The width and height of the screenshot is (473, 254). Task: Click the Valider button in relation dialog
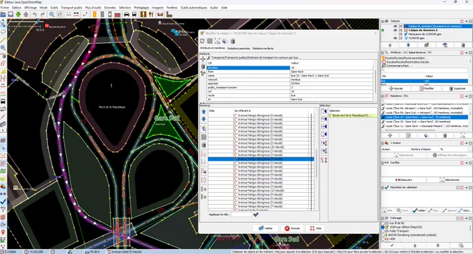point(266,228)
